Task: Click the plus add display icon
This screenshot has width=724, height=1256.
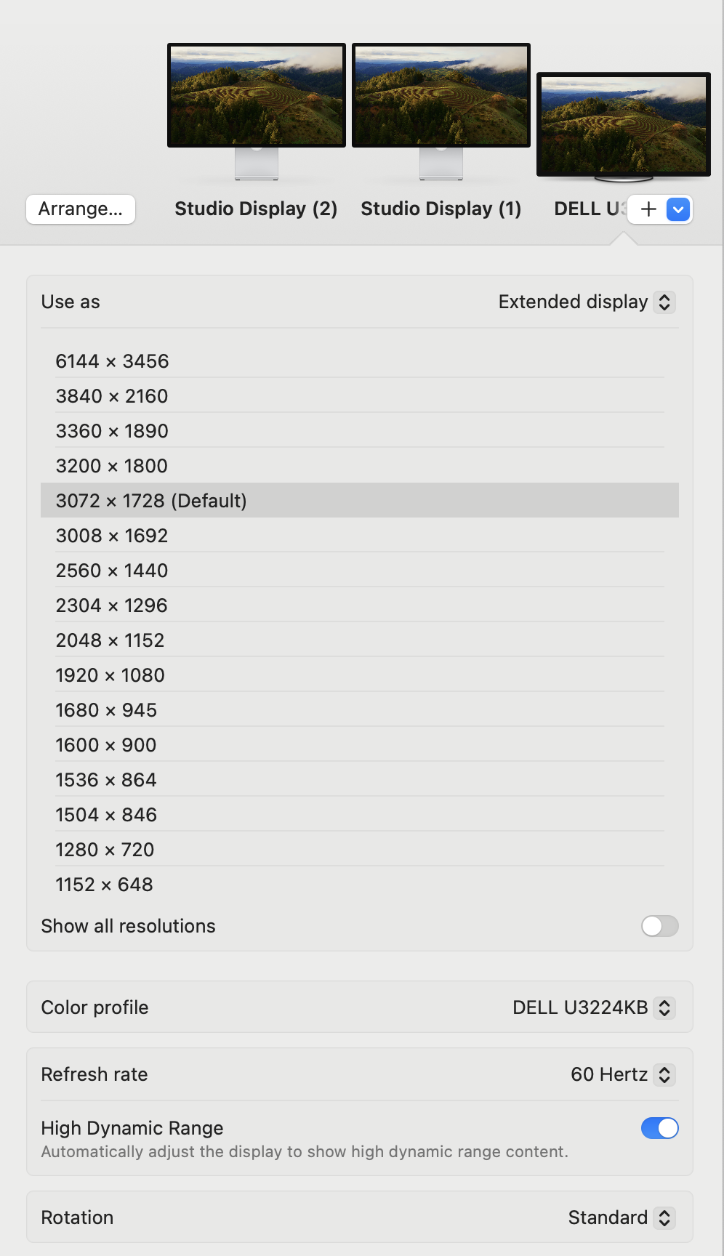Action: click(x=648, y=209)
